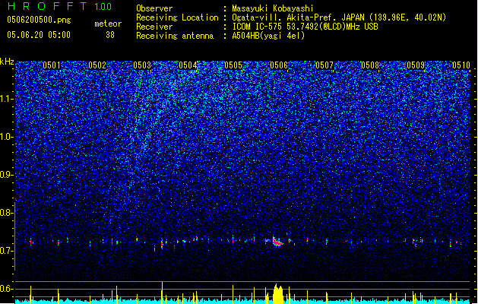
Task: Click the strong red meteor echo near 0506
Action: click(277, 242)
